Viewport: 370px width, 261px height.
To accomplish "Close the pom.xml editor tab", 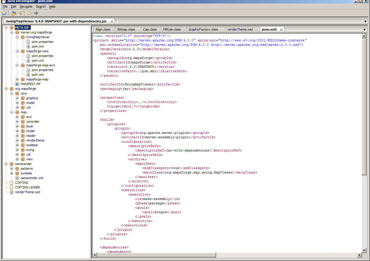I will pos(281,29).
